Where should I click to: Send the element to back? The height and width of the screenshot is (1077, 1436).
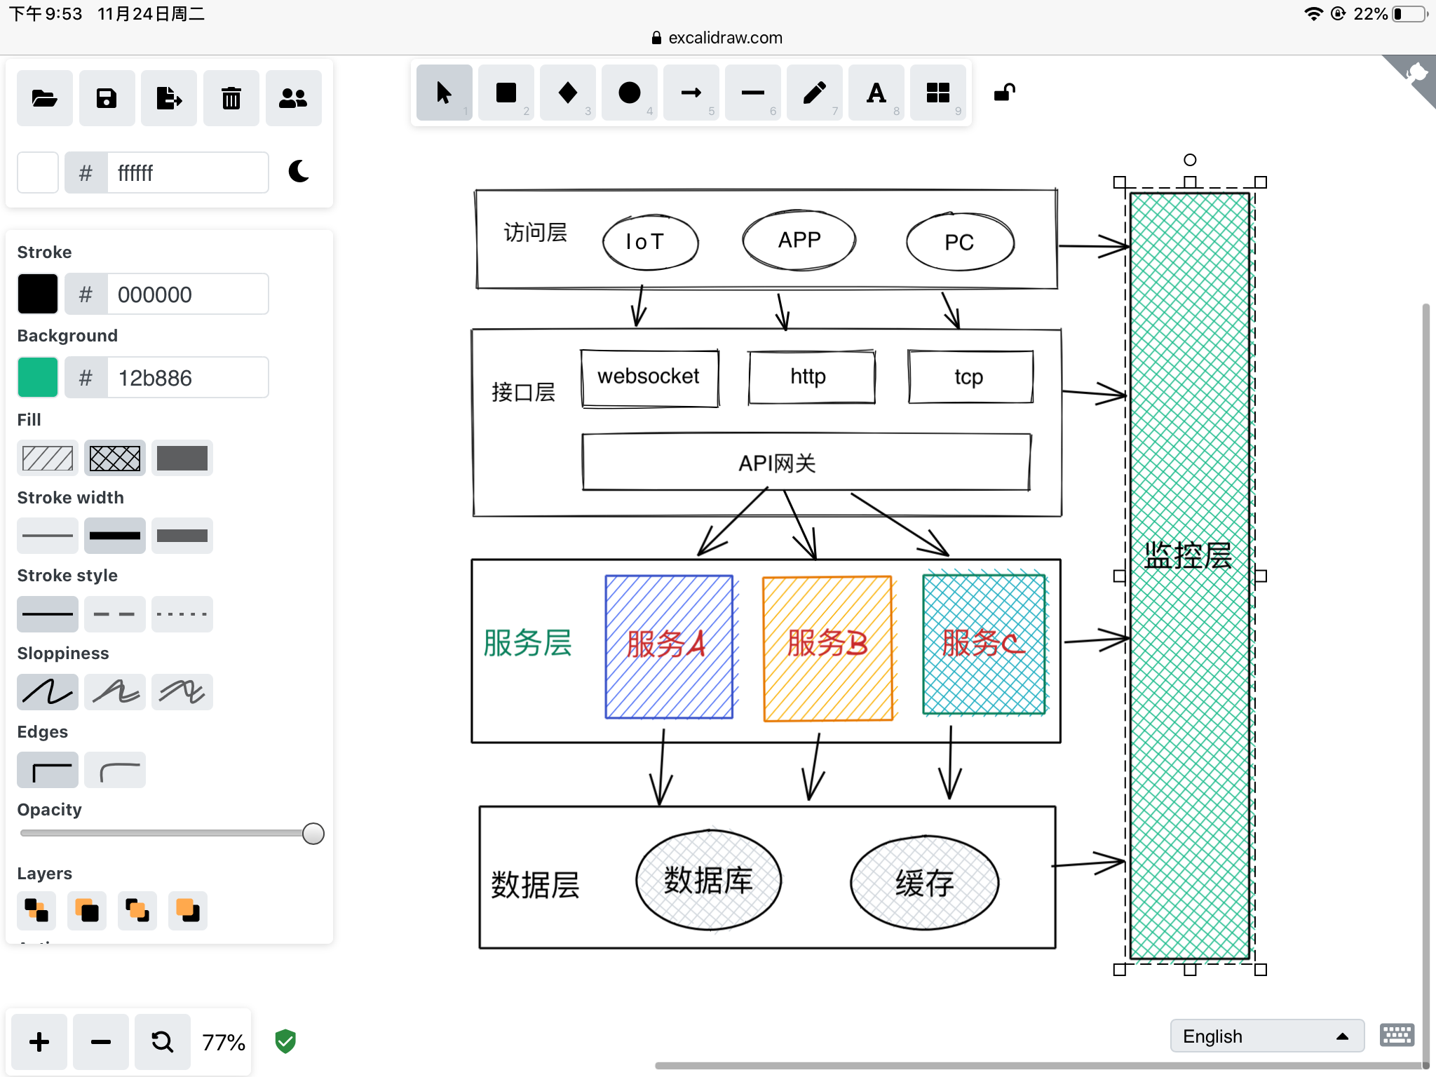36,910
